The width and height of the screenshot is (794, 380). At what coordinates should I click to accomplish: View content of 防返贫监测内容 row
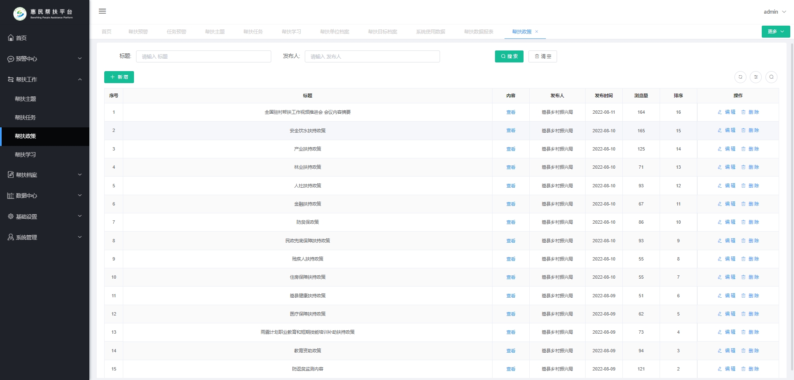(x=511, y=369)
